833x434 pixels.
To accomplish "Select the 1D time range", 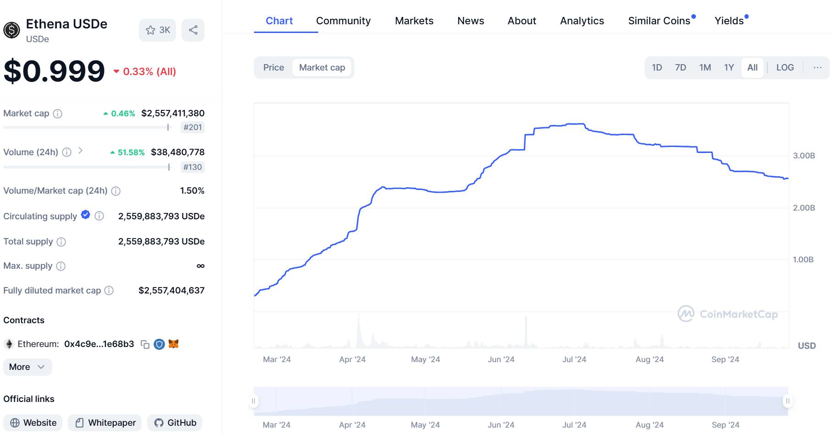I will click(x=657, y=67).
